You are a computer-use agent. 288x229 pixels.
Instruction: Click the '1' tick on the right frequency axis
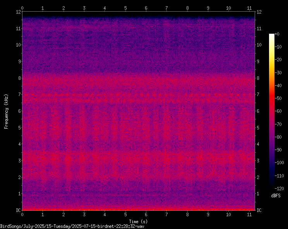(x=258, y=193)
